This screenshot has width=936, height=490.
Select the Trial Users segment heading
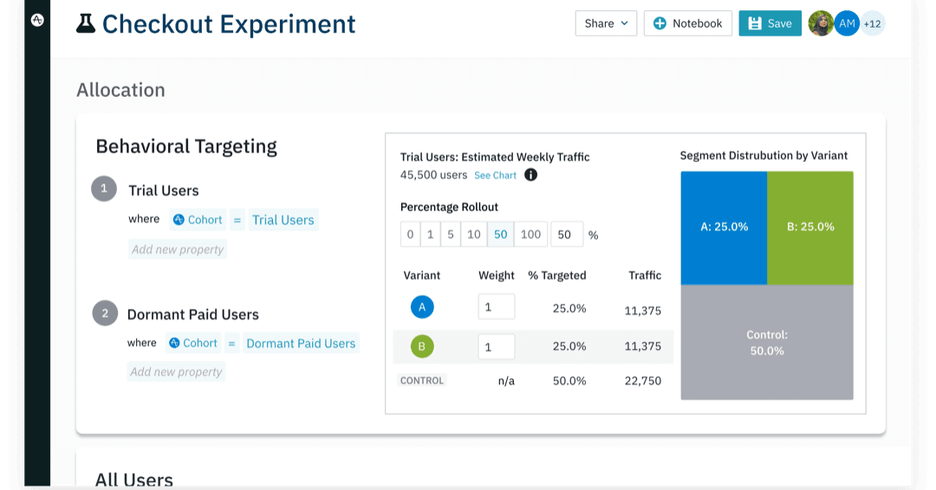click(x=164, y=190)
